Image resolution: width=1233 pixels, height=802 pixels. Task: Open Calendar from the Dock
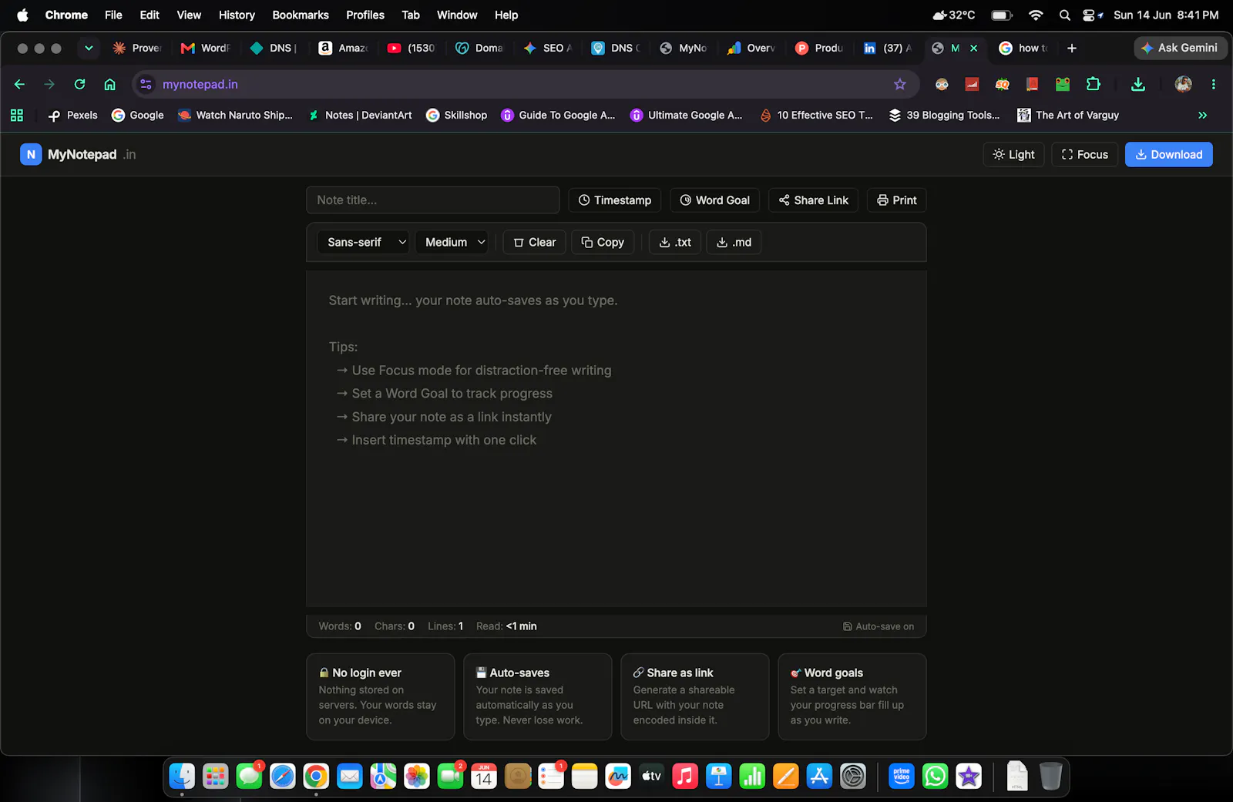(483, 776)
